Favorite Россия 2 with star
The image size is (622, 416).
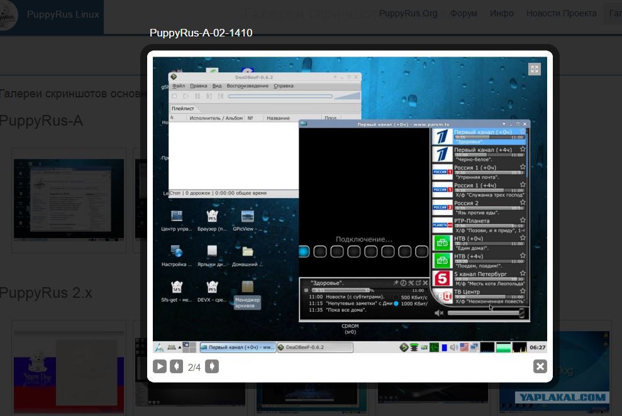(523, 202)
